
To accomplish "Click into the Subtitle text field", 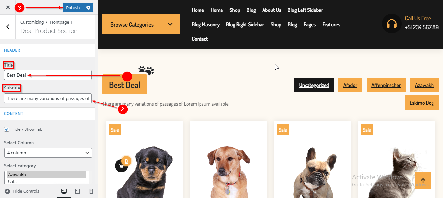I will click(48, 98).
